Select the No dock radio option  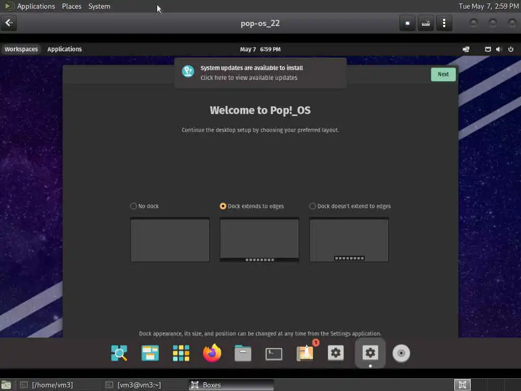(144, 206)
